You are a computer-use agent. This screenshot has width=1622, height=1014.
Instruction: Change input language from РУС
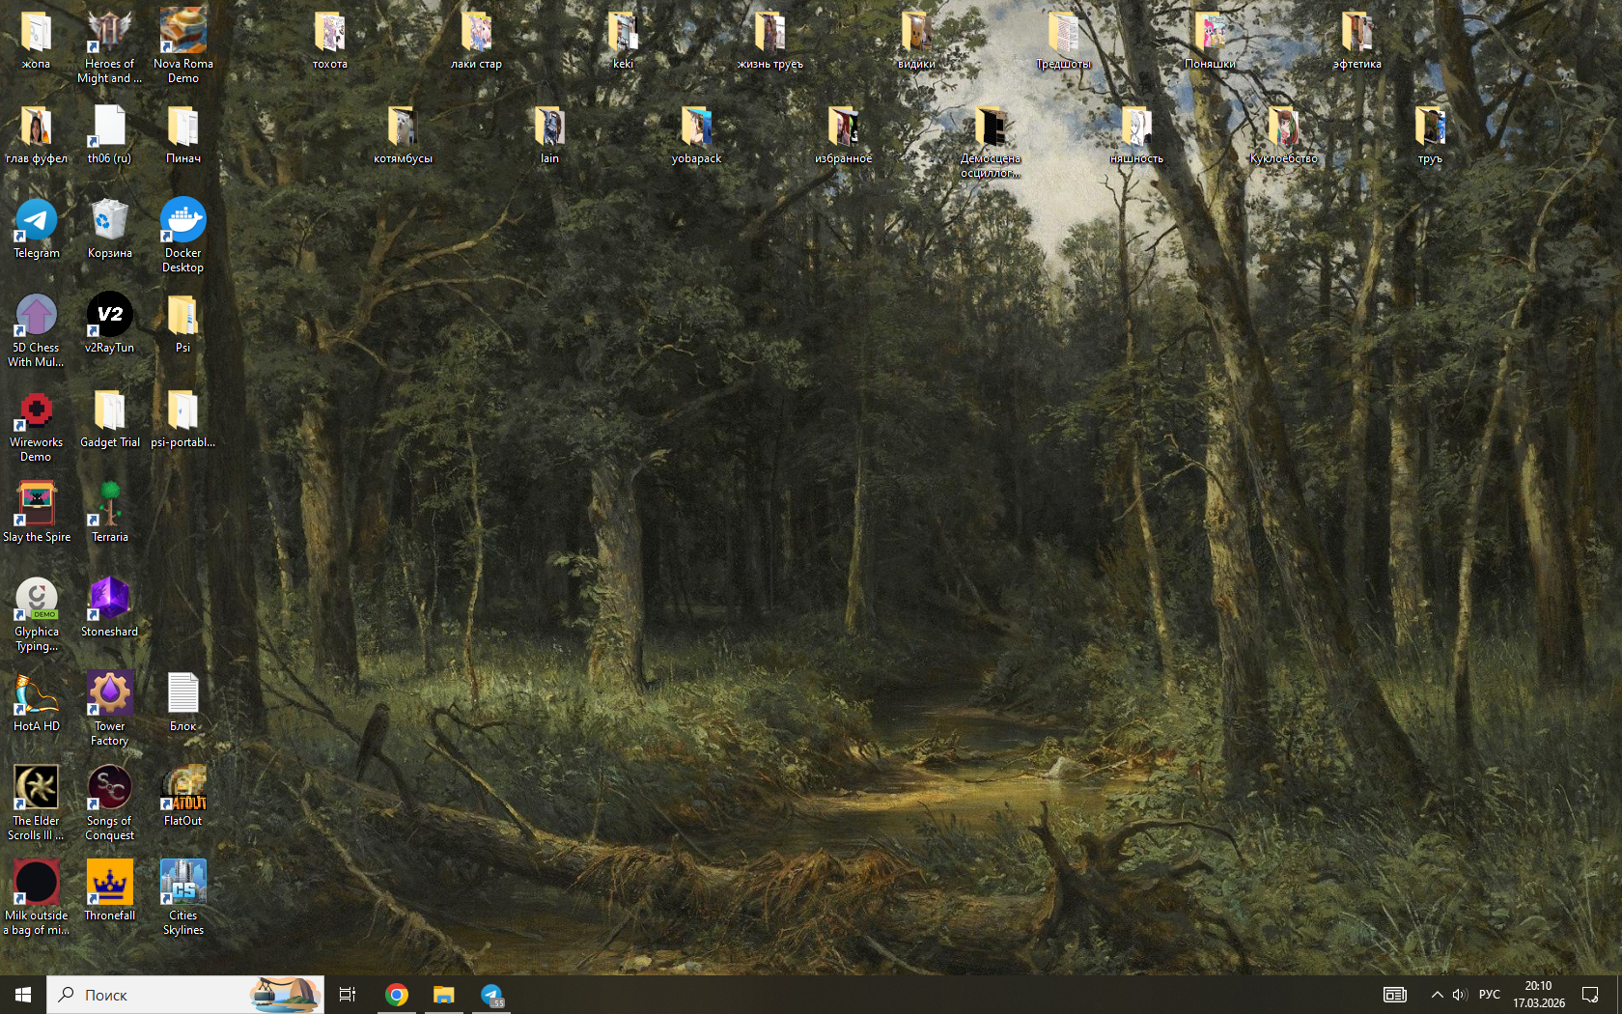[1490, 995]
